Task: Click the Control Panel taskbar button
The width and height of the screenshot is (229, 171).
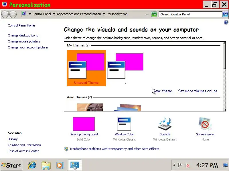Action: (x=75, y=165)
